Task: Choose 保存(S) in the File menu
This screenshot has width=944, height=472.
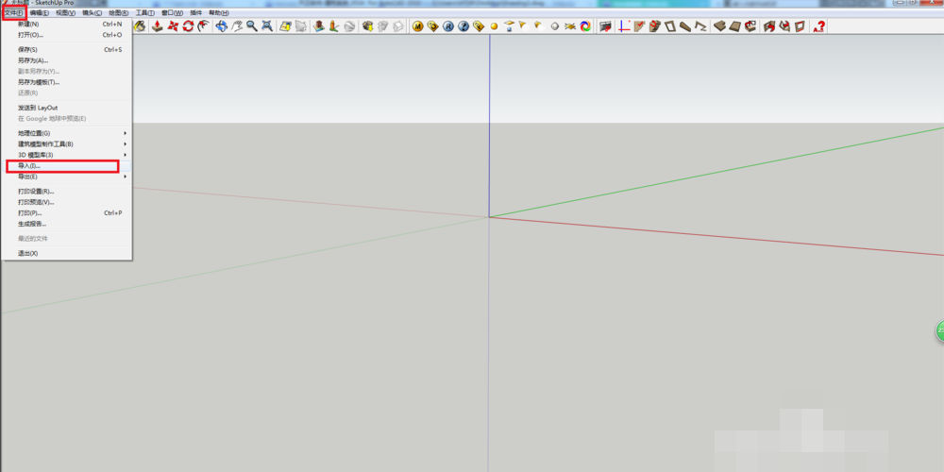Action: [x=67, y=49]
